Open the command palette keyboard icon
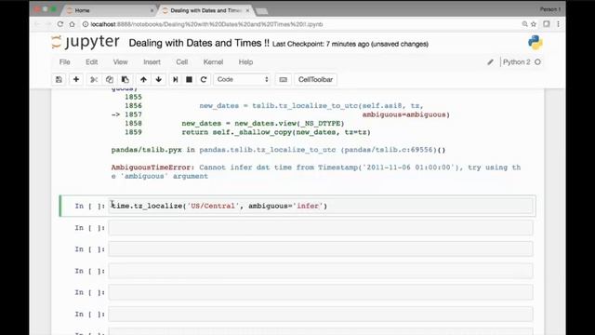595x335 pixels. [283, 79]
